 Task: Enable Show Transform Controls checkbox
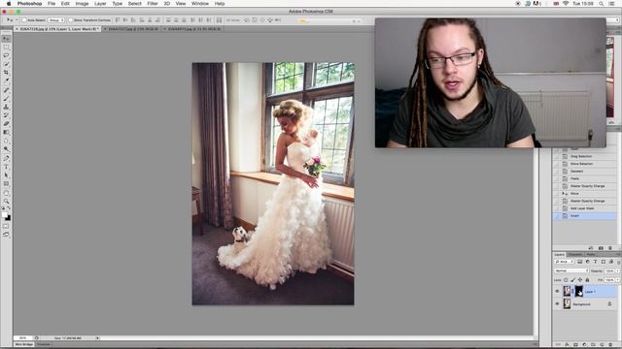click(x=71, y=19)
